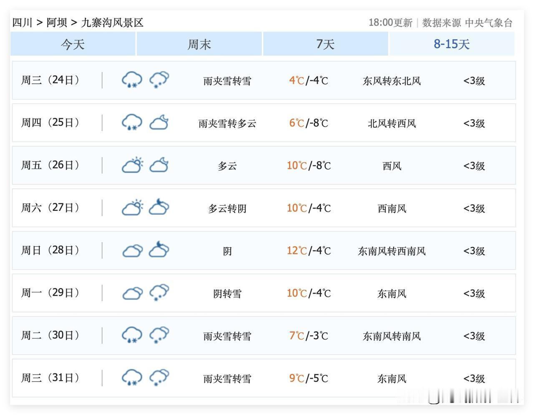Click 阿坝 breadcrumb link
Image resolution: width=534 pixels, height=415 pixels.
pyautogui.click(x=57, y=22)
